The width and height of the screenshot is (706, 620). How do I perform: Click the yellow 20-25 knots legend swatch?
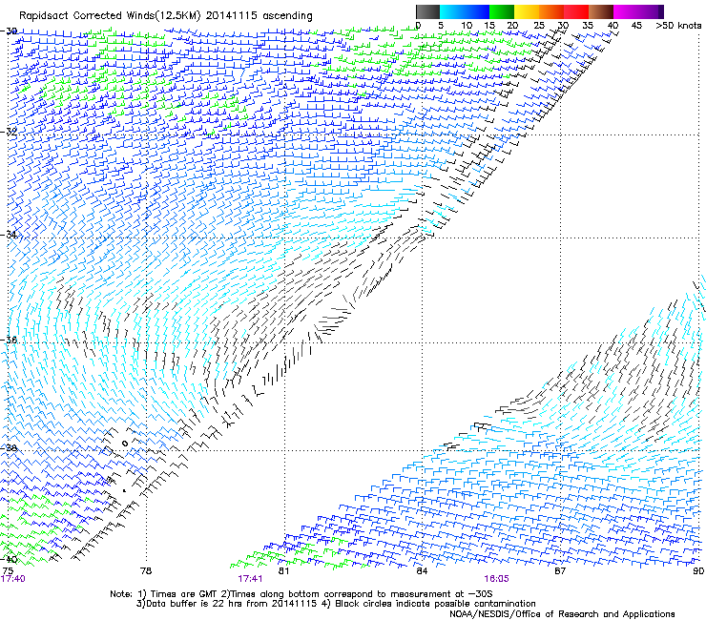[527, 11]
